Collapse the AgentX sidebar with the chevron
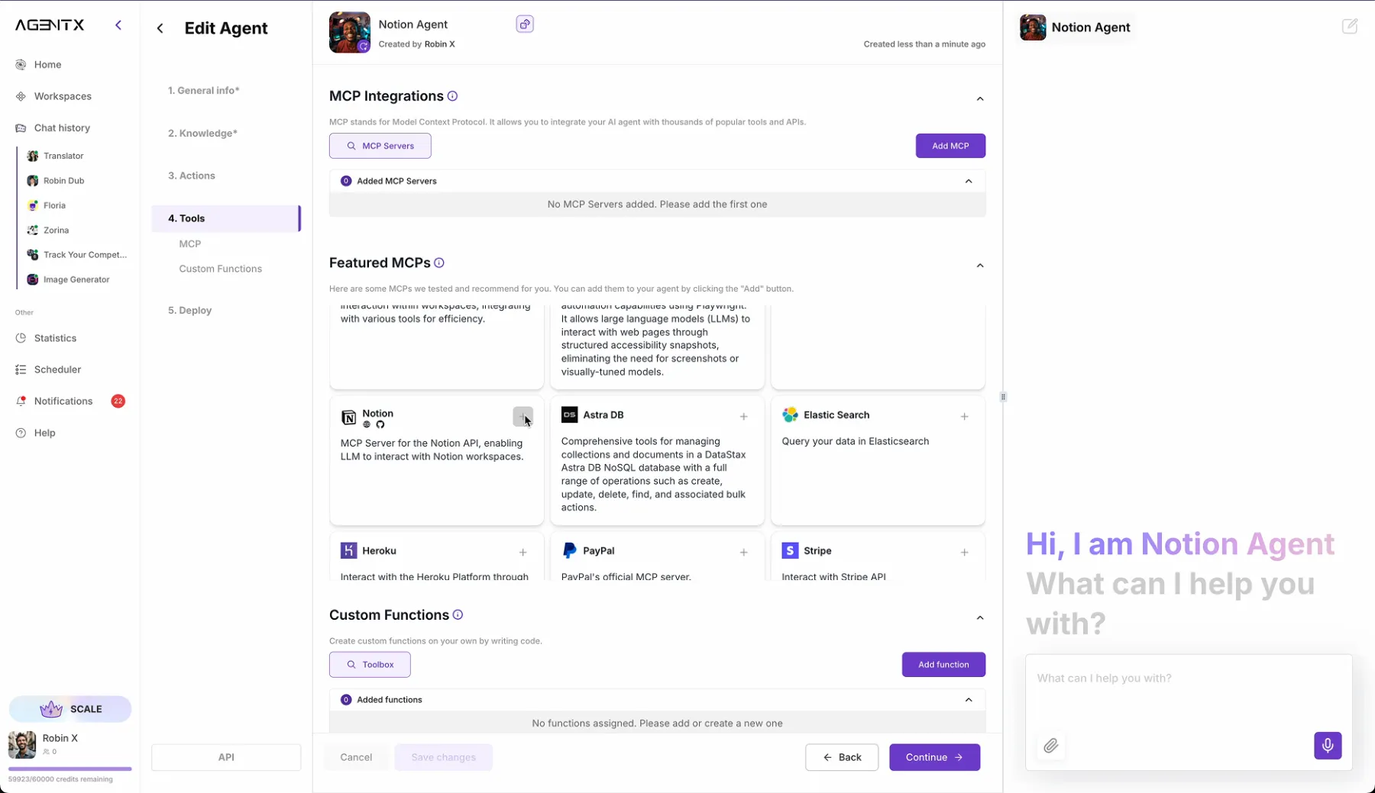Screen dimensions: 1375x793 [x=118, y=25]
